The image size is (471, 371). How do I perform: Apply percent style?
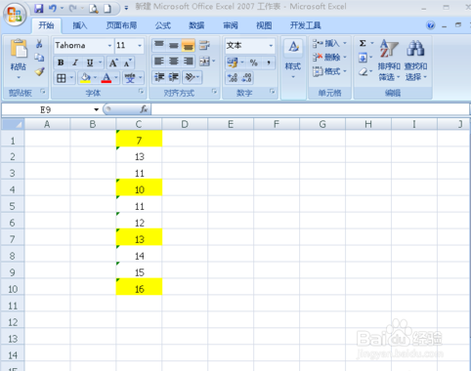point(254,62)
